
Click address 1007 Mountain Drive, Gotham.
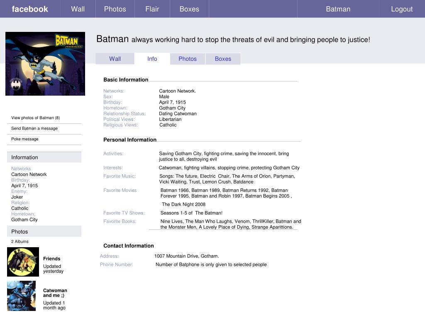pyautogui.click(x=186, y=256)
